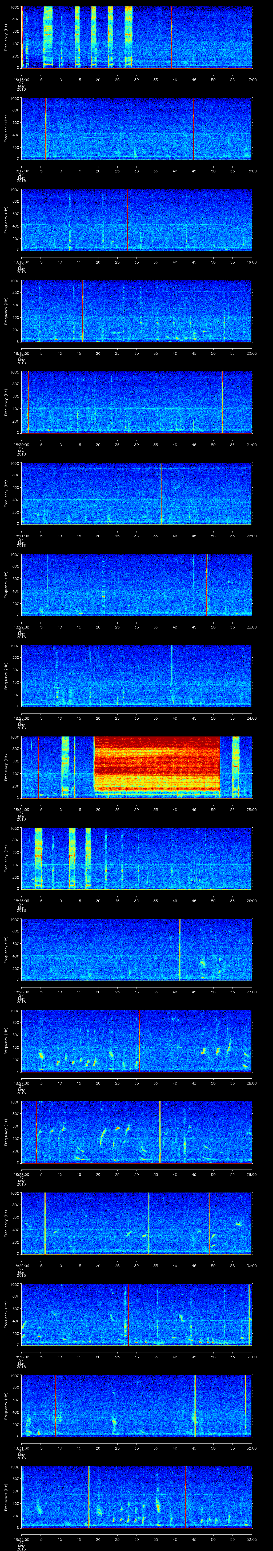The height and width of the screenshot is (1551, 273).
Task: Select the spectrogram panel starting at 18:23:00
Action: click(x=137, y=676)
